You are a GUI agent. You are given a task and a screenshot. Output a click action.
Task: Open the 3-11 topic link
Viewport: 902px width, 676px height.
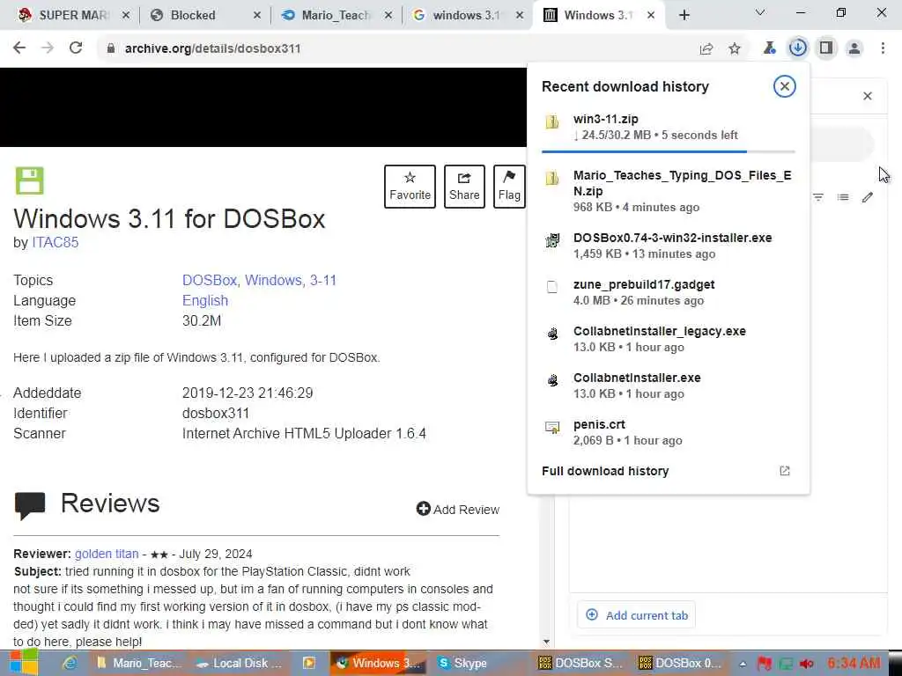(x=323, y=280)
